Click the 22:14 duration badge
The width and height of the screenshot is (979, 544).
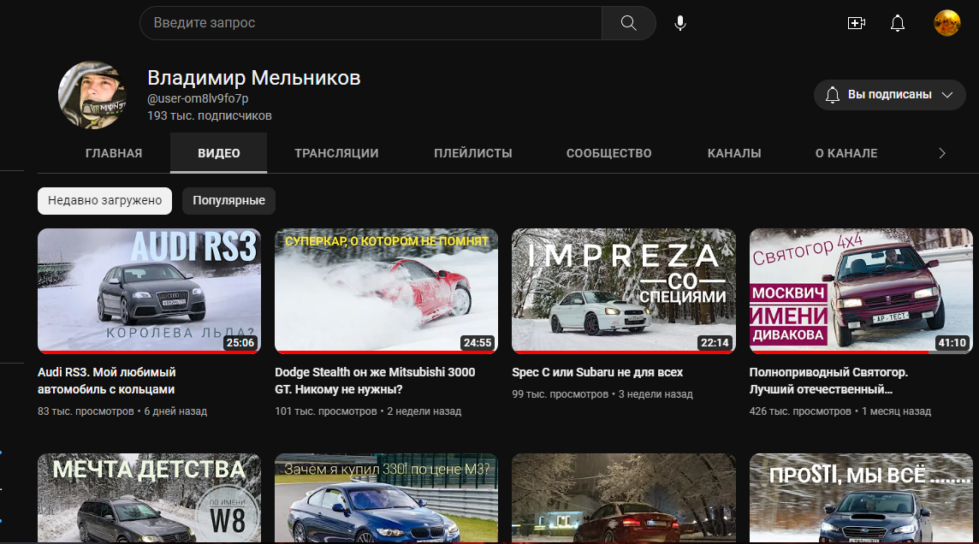tap(715, 342)
